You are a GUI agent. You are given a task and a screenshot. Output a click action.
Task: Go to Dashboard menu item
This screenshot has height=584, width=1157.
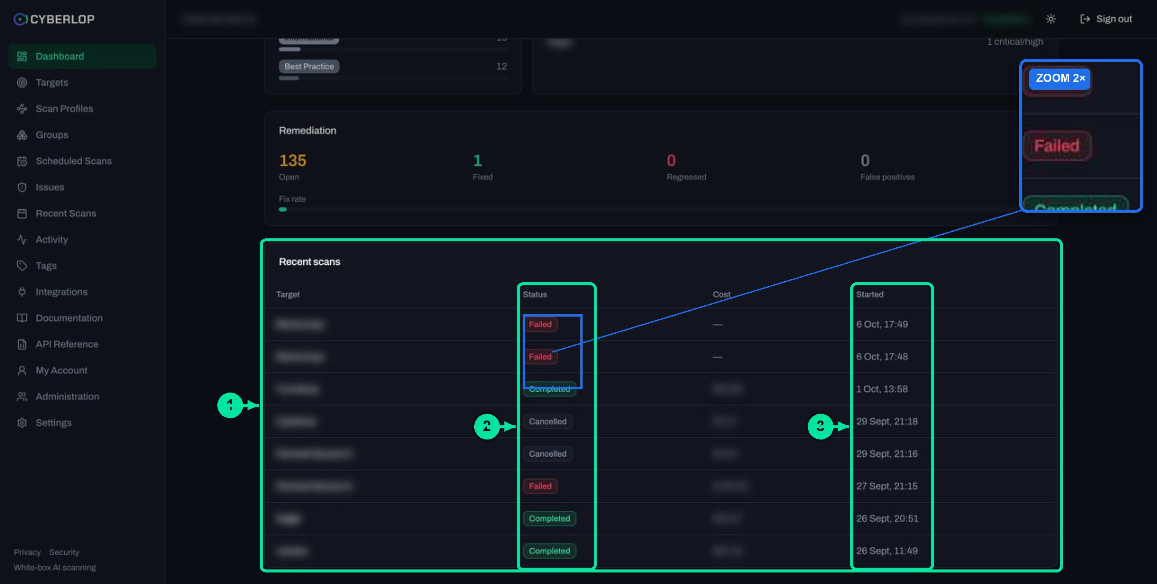[82, 56]
